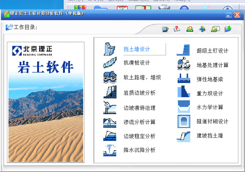This screenshot has width=245, height=172.
Task: Click the 超级土钉设计 soil nail icon
Action: (183, 50)
